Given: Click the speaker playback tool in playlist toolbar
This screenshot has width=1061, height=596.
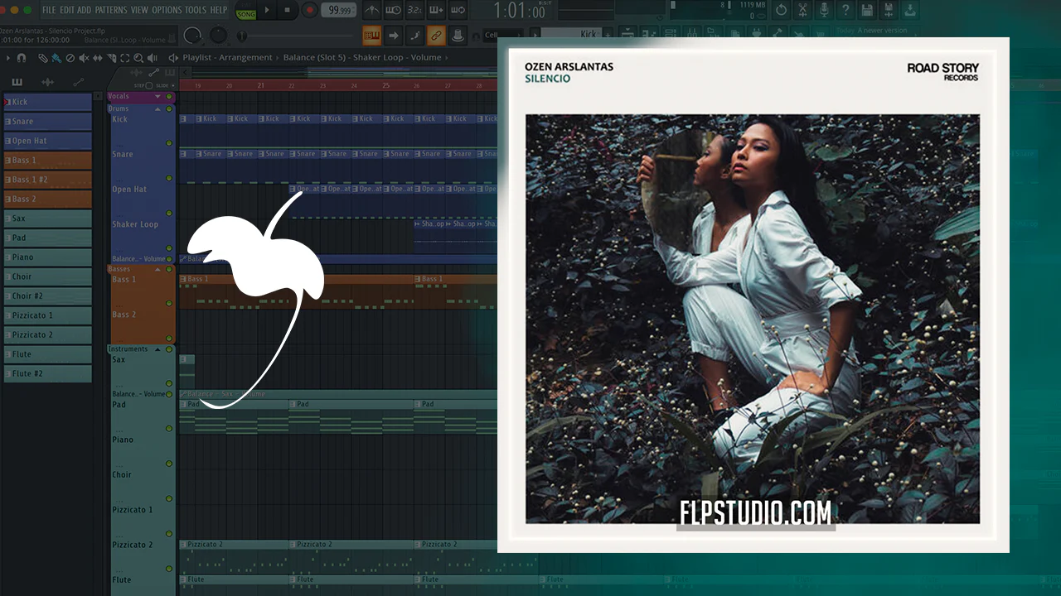Looking at the screenshot, I should (153, 58).
